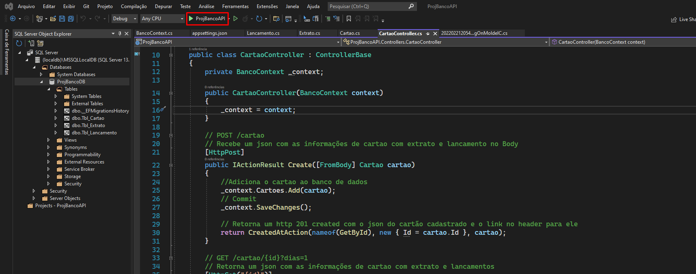
Task: Refresh the SQL Server Object Explorer
Action: [x=19, y=43]
